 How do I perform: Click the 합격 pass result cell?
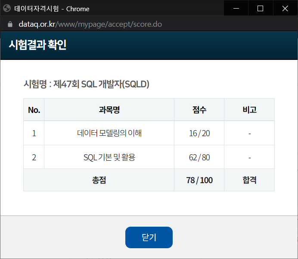click(x=249, y=180)
